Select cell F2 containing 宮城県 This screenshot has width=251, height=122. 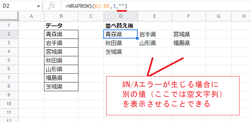[188, 34]
